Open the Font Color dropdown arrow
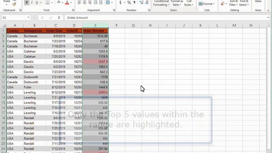272x153 pixels. point(71,3)
